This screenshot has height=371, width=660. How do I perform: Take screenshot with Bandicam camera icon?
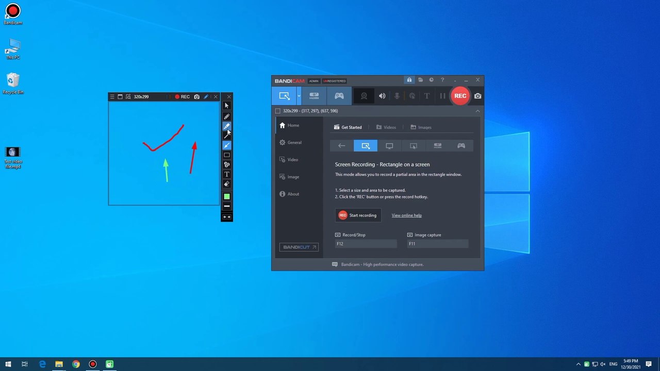[x=477, y=96]
